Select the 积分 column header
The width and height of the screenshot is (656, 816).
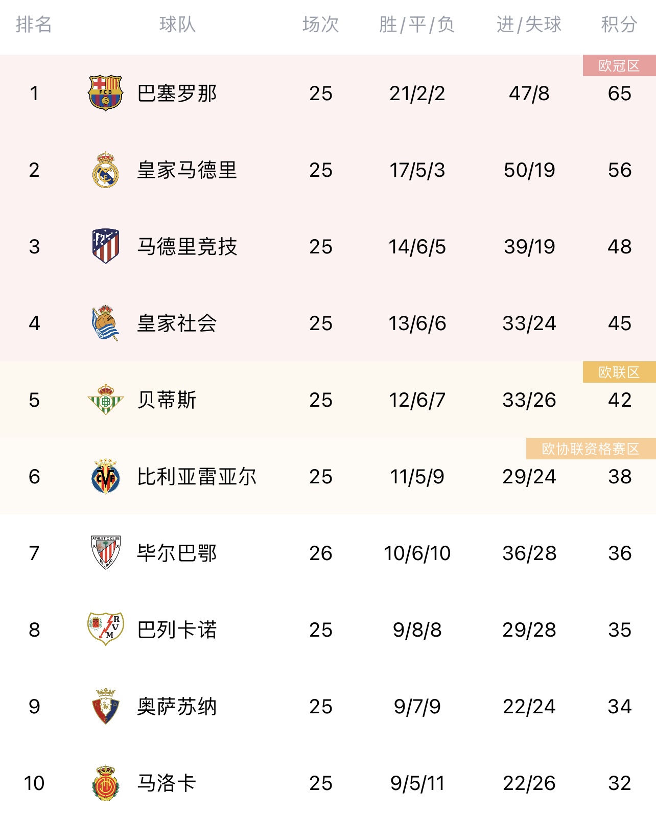pos(619,25)
